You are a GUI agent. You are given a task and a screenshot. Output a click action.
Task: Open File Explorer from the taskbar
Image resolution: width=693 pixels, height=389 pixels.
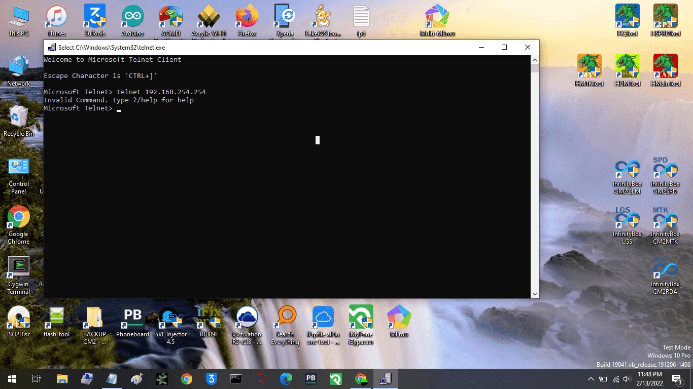tap(62, 379)
